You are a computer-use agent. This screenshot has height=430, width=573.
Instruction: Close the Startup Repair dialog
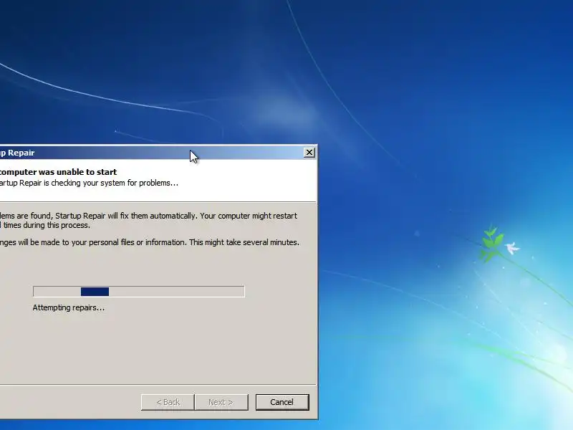tap(309, 153)
